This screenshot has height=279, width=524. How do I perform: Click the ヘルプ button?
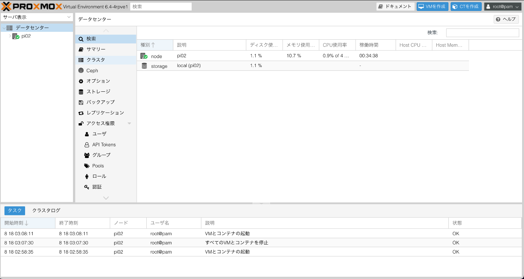506,19
